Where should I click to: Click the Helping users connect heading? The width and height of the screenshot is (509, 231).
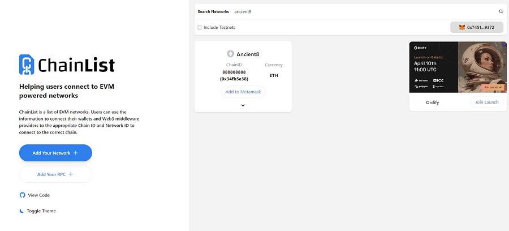[x=67, y=91]
